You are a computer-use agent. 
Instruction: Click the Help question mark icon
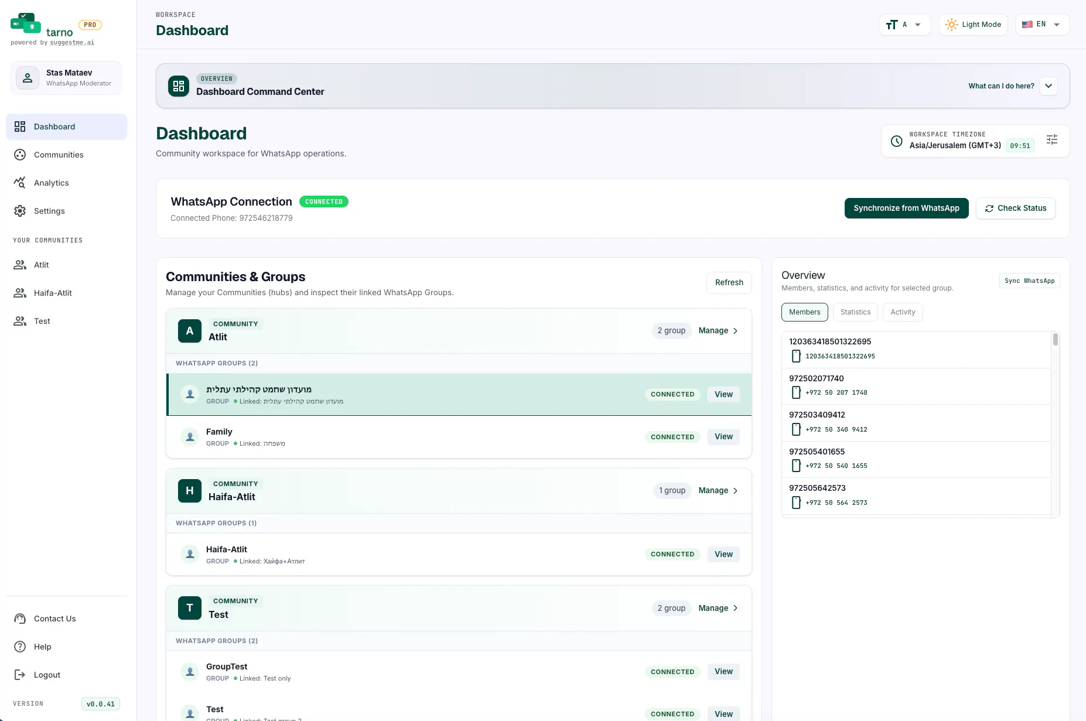pos(20,647)
